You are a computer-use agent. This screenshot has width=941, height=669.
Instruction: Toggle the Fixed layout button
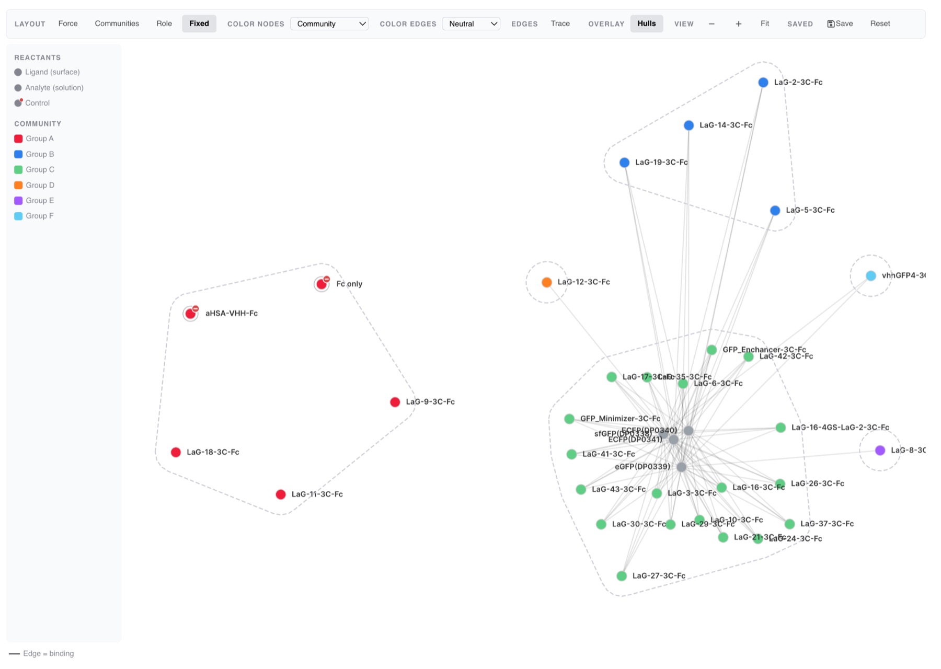point(199,24)
